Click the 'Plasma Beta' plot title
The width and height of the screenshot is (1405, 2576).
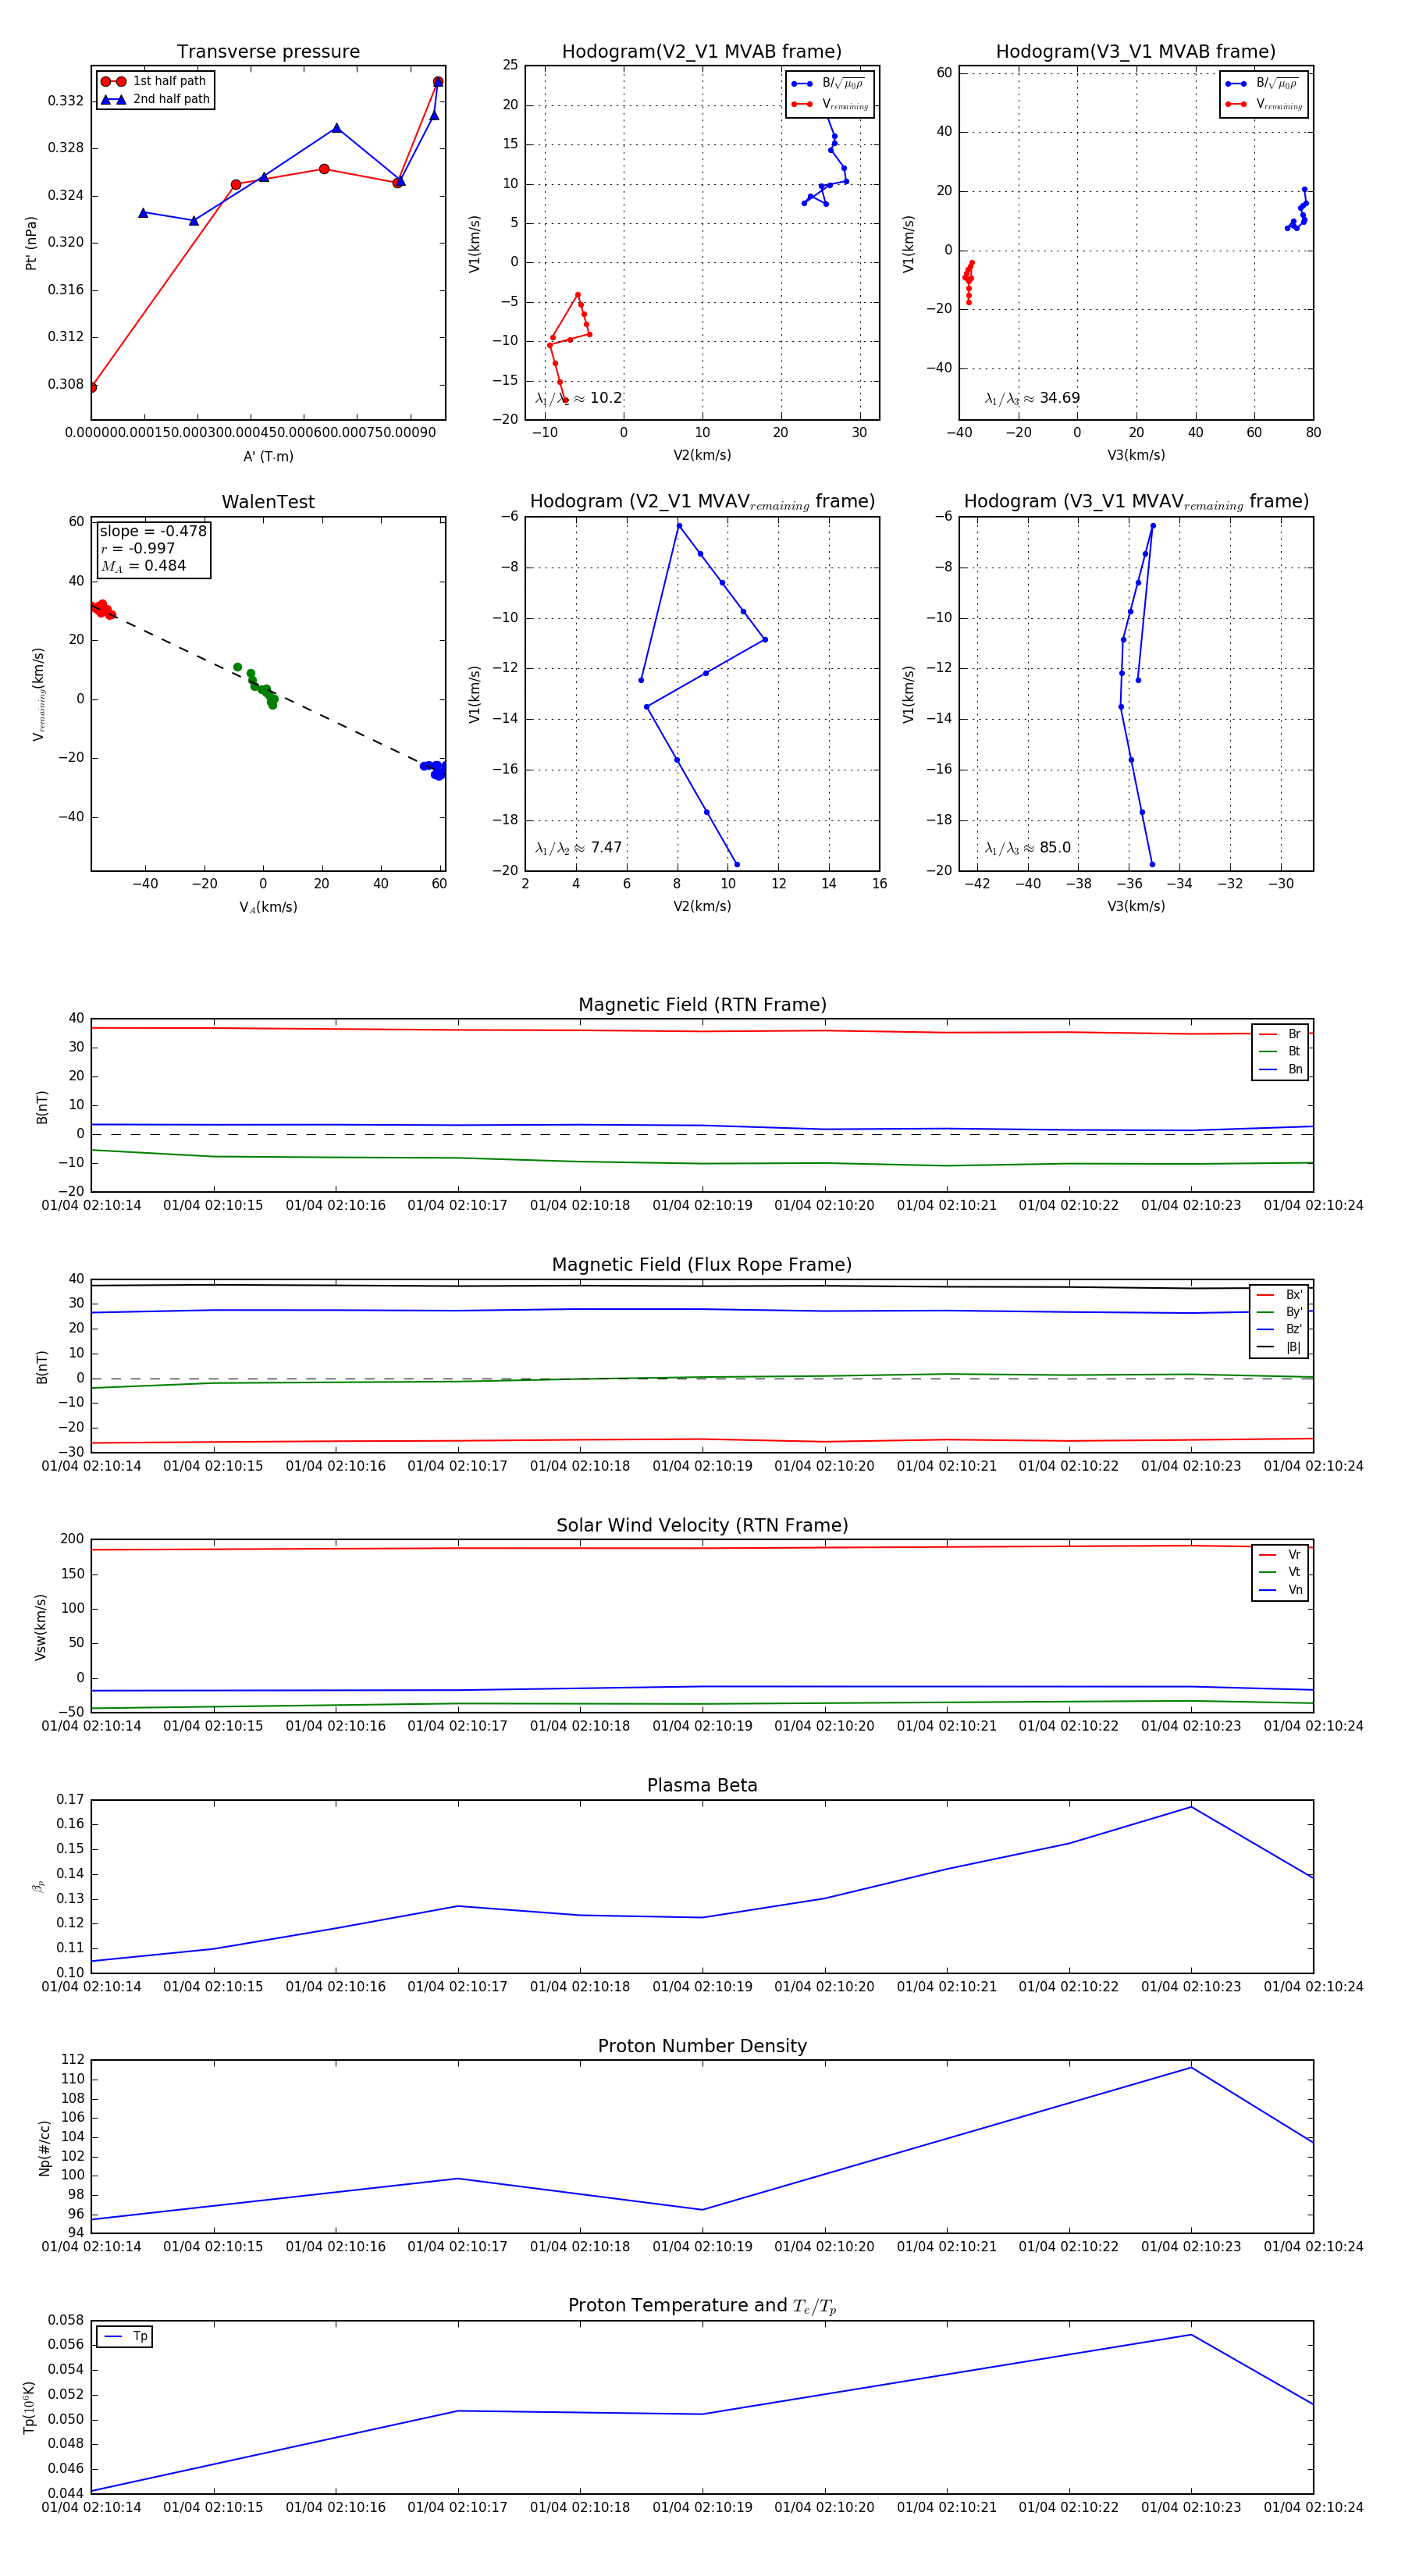[x=702, y=1785]
